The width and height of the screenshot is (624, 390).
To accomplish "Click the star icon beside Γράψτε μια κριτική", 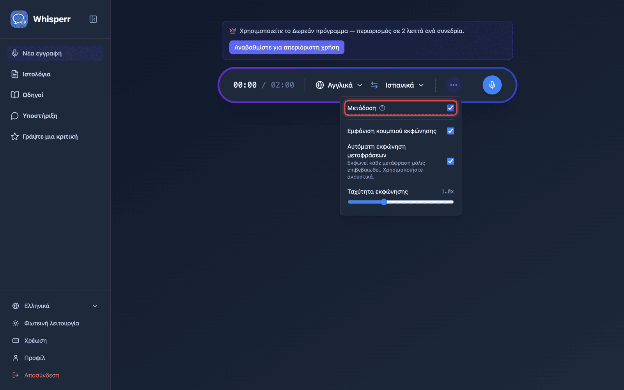I will 15,136.
